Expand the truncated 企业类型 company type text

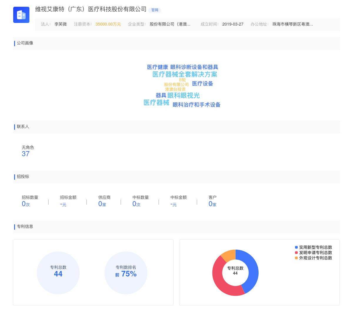tap(170, 24)
